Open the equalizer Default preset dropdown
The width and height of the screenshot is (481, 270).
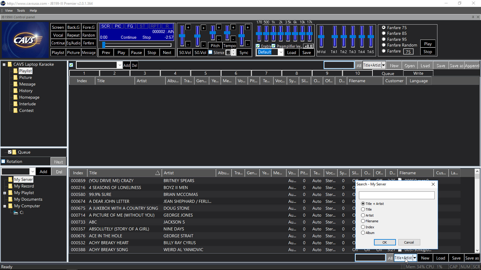pyautogui.click(x=281, y=52)
